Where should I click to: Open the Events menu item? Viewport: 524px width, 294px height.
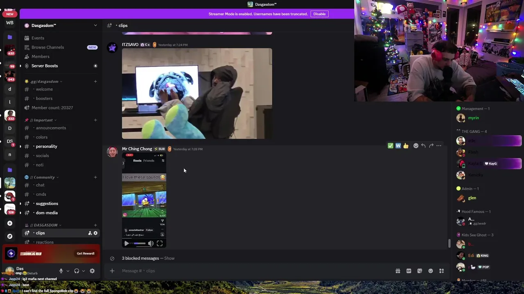coord(61,38)
